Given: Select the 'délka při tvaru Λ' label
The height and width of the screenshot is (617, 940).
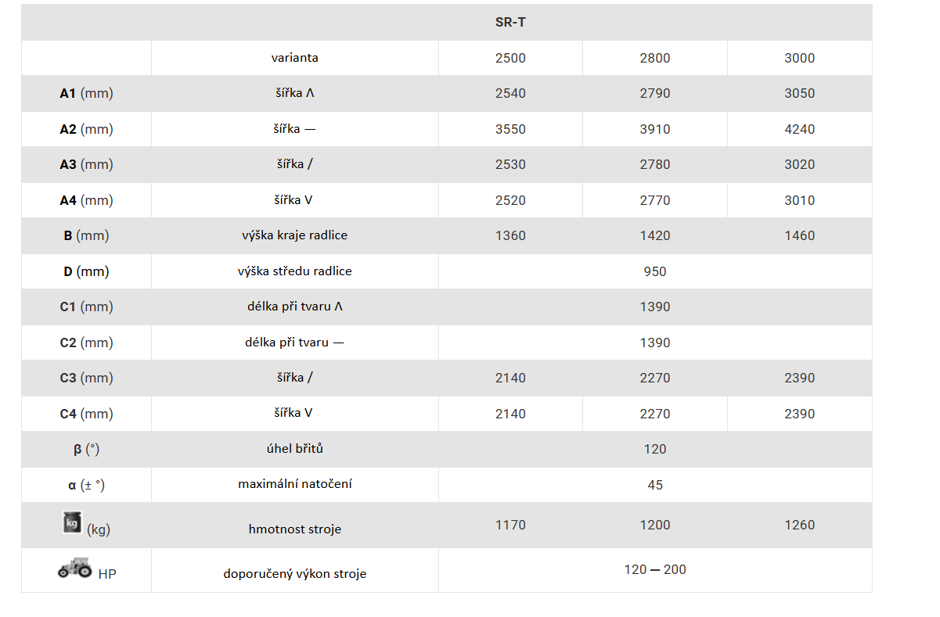Looking at the screenshot, I should [295, 306].
